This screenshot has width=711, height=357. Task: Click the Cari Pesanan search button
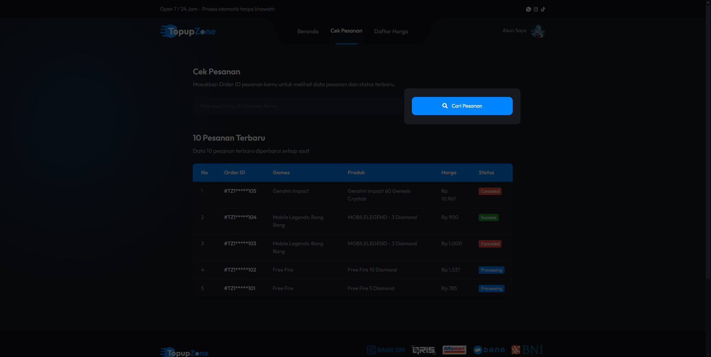(x=462, y=106)
